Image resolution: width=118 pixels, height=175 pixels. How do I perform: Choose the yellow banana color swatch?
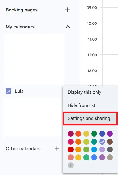point(78,157)
